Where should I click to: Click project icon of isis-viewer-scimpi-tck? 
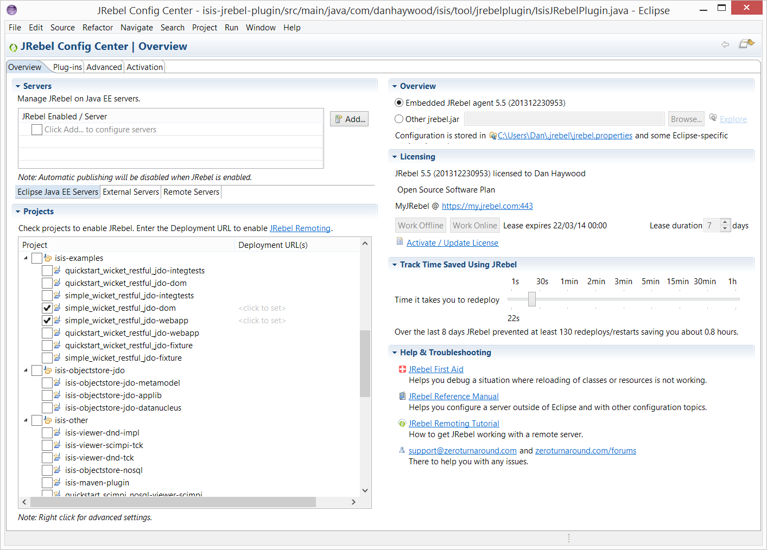(58, 445)
